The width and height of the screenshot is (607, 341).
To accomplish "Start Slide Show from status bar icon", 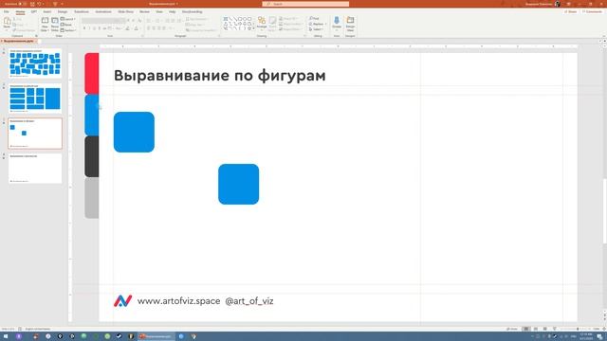I will point(554,329).
